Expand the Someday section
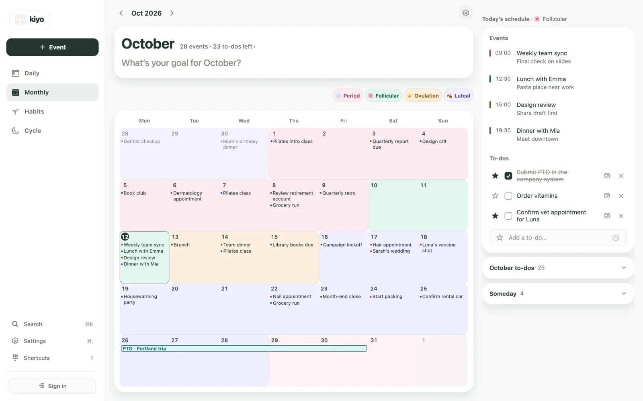The width and height of the screenshot is (643, 401). [x=558, y=294]
